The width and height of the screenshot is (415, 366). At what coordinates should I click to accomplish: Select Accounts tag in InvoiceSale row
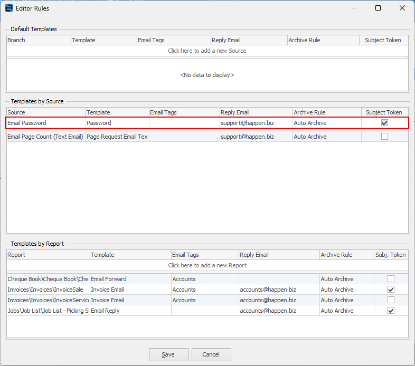point(205,290)
